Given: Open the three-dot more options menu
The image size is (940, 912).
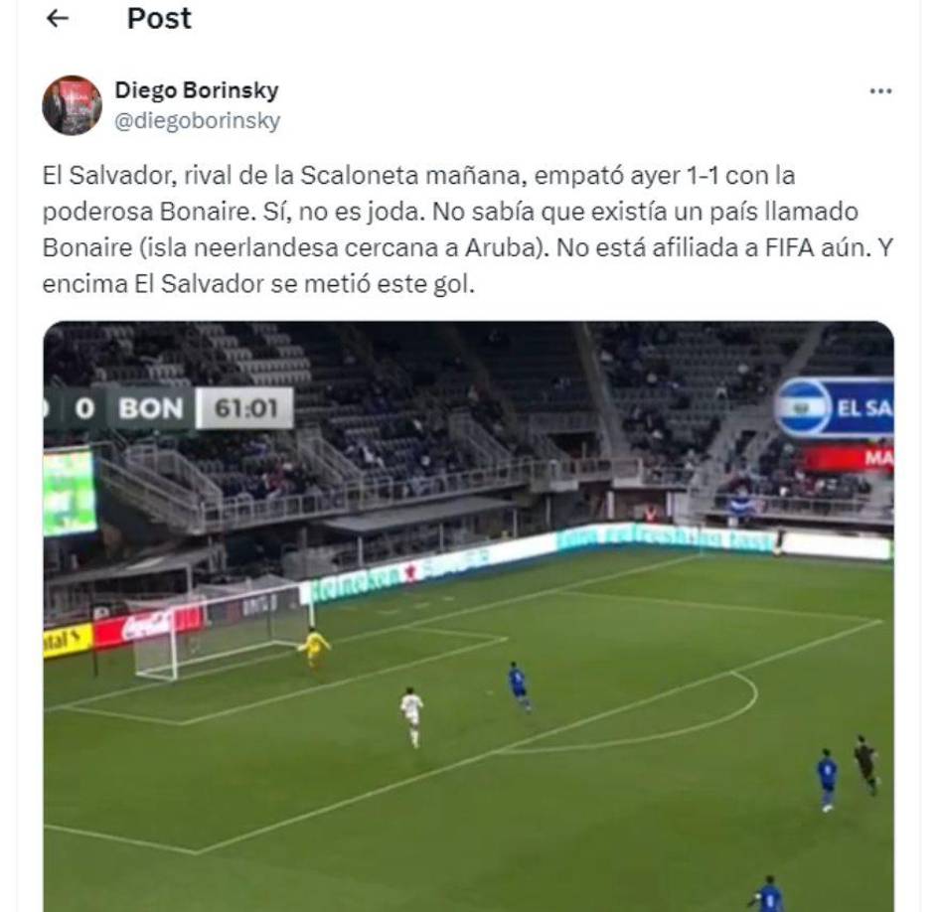Looking at the screenshot, I should coord(880,91).
